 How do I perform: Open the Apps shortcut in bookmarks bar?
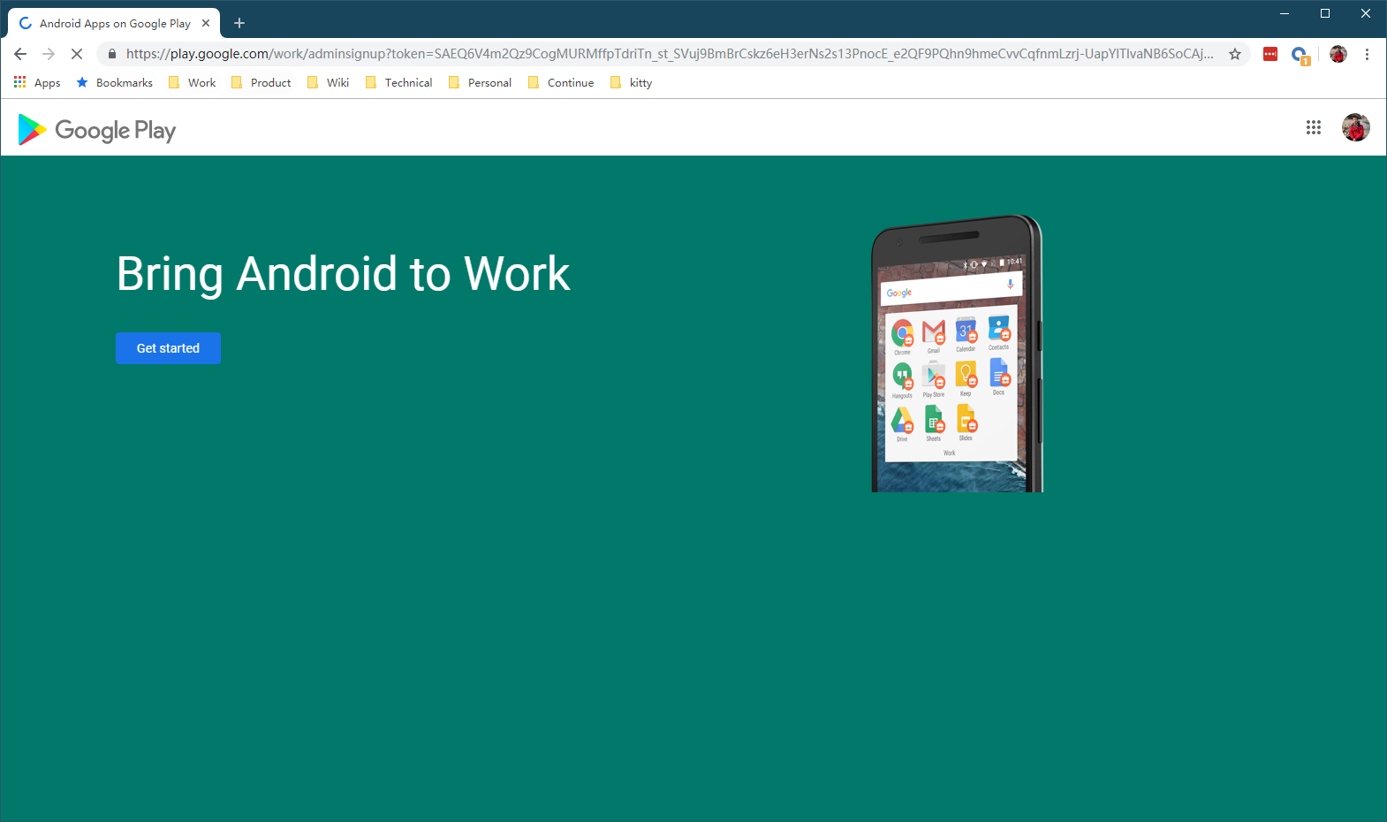37,82
